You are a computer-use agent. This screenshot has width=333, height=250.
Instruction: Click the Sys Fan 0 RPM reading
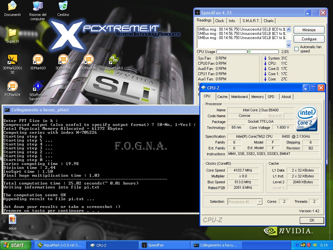point(212,58)
